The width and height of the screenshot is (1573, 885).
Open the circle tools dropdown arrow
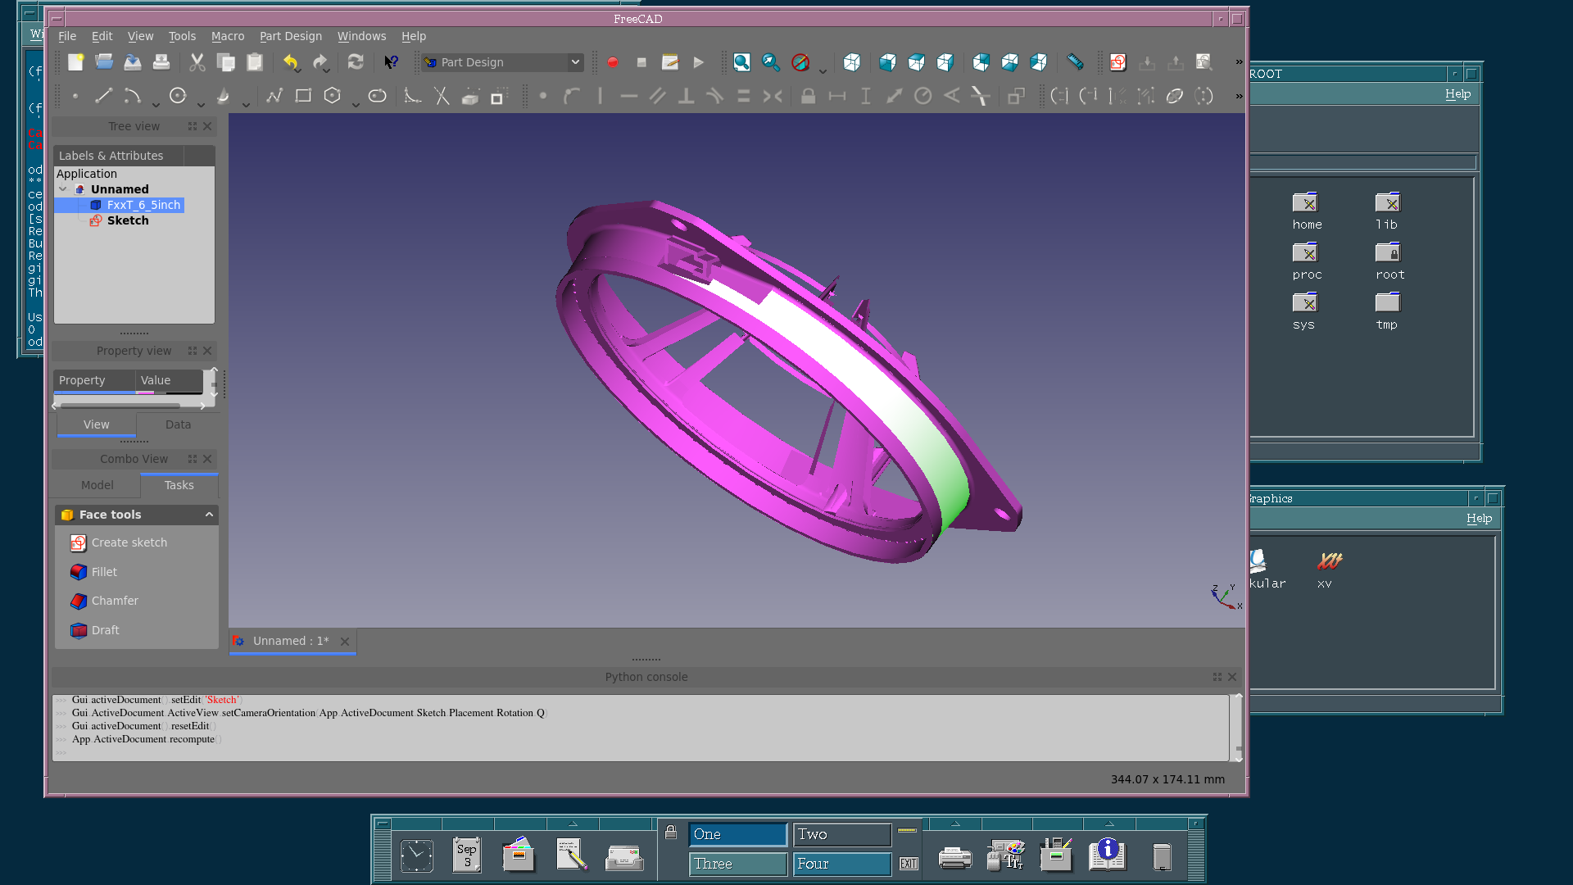coord(201,104)
